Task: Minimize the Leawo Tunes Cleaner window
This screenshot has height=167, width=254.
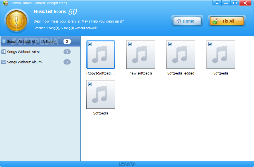Action: pyautogui.click(x=226, y=3)
